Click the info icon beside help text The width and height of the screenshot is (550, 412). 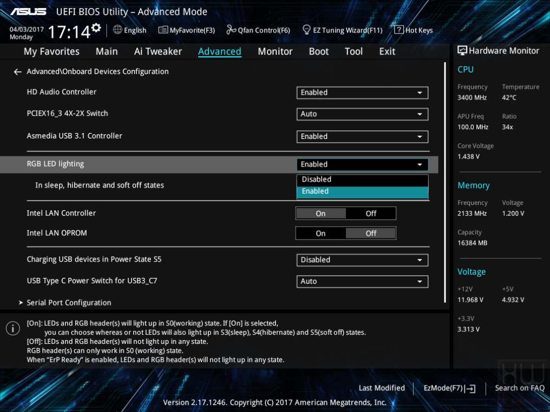[13, 328]
